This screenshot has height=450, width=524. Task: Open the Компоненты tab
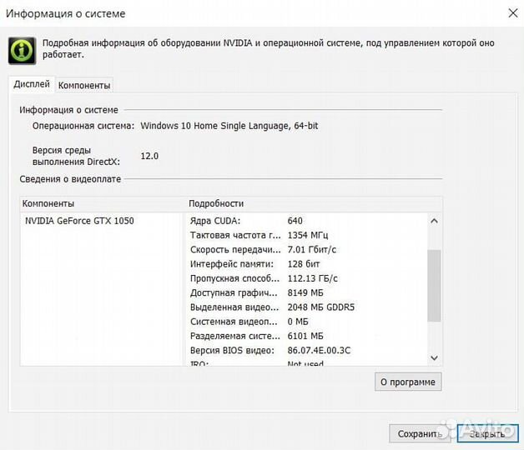click(x=84, y=86)
